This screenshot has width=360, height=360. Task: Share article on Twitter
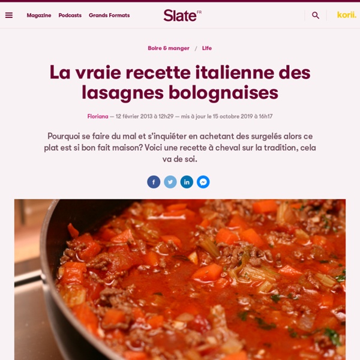click(170, 182)
